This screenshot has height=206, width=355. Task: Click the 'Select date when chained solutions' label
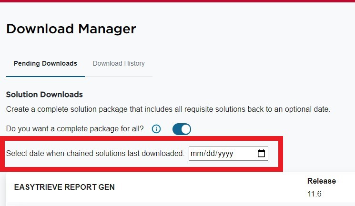[x=95, y=153]
